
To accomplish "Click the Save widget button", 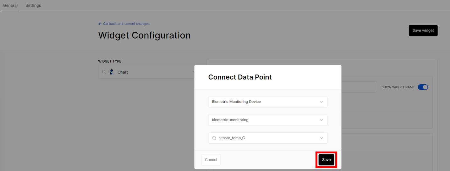I will click(423, 30).
